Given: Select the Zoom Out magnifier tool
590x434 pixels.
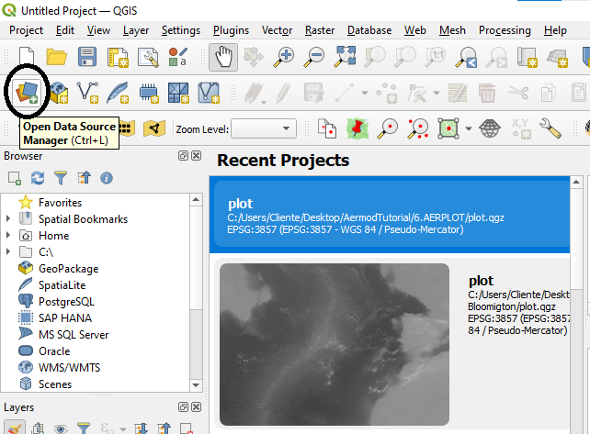Looking at the screenshot, I should pyautogui.click(x=313, y=57).
